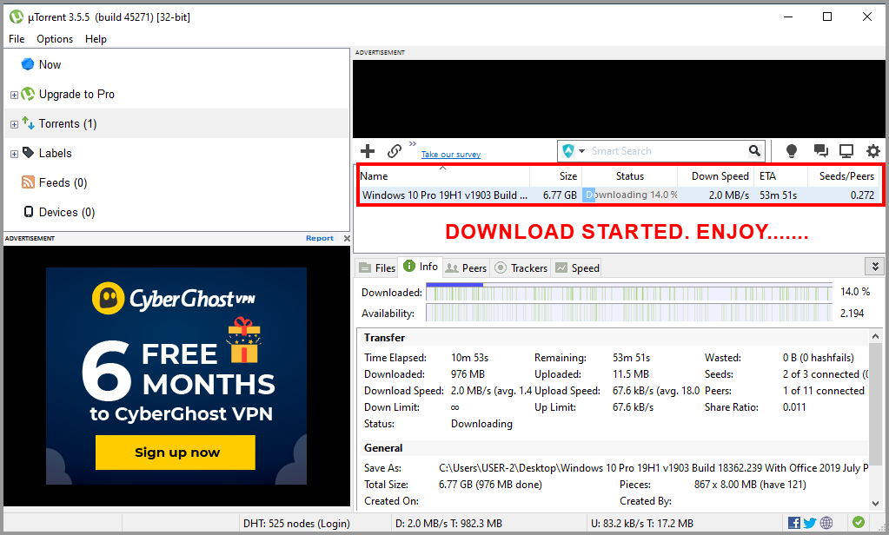Click U: 83.2 kB/s upload status text
The width and height of the screenshot is (889, 535).
tap(642, 524)
